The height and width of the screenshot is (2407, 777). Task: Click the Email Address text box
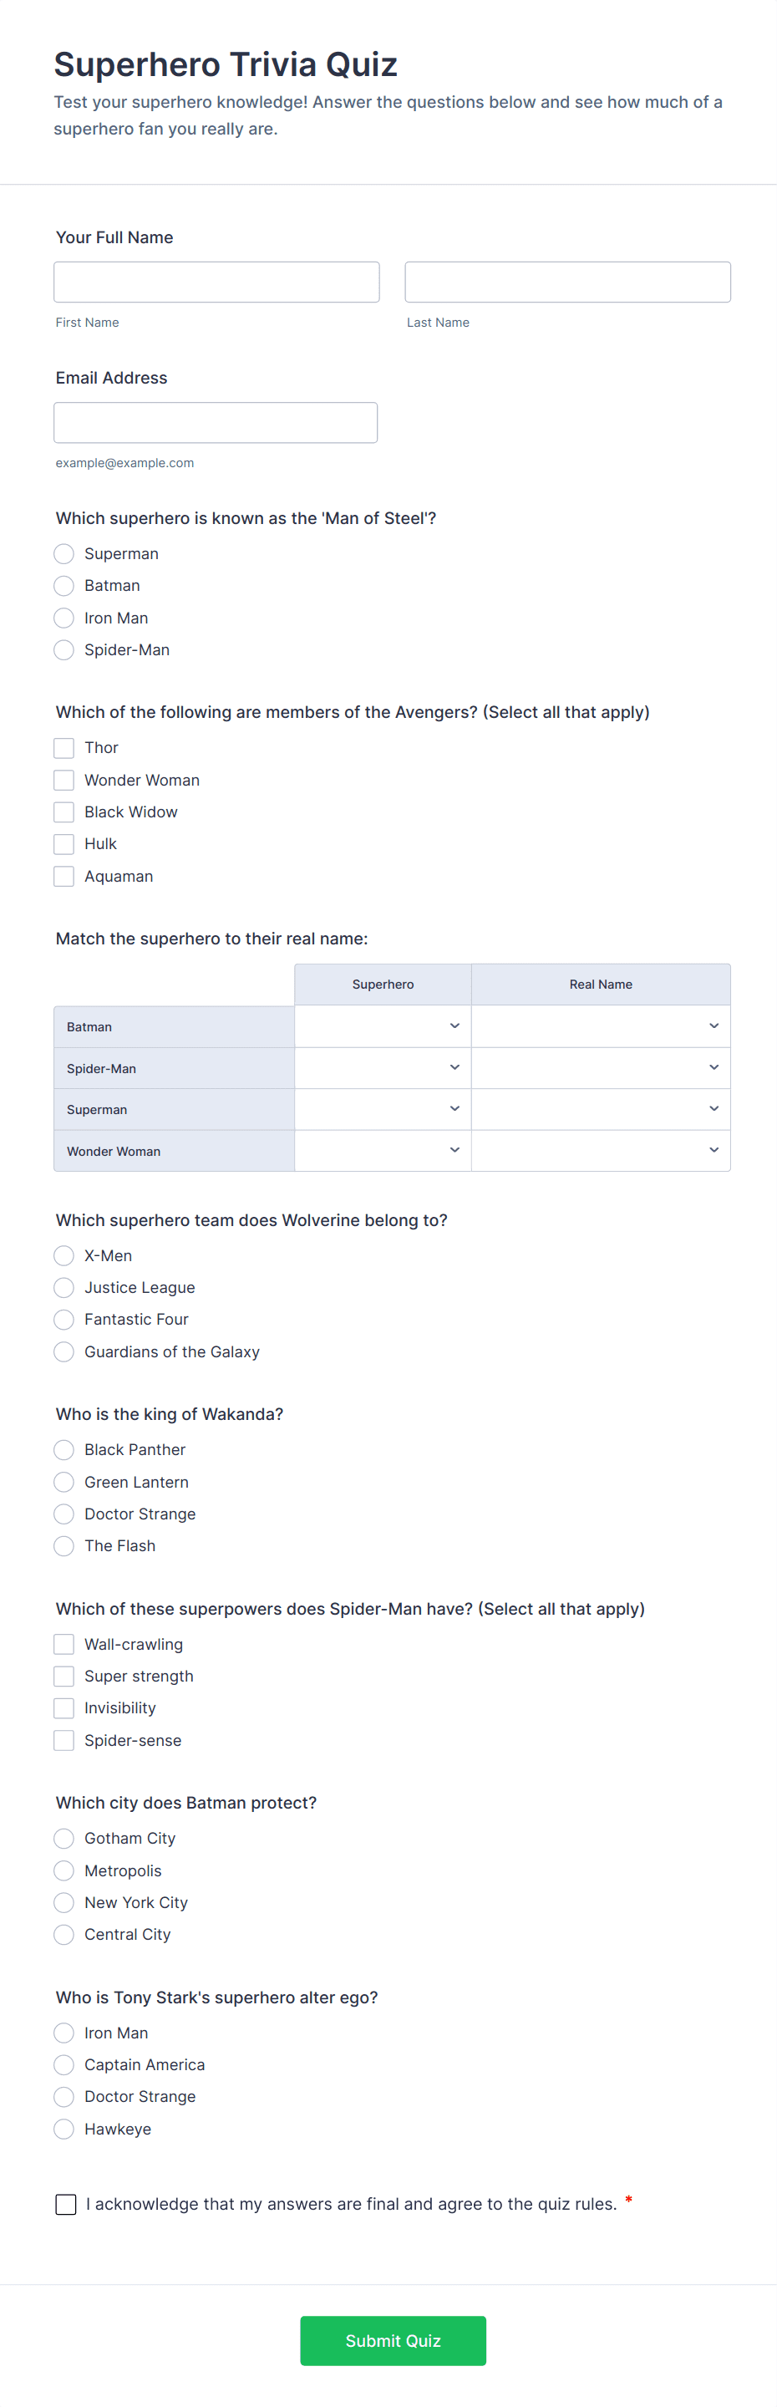[x=216, y=422]
